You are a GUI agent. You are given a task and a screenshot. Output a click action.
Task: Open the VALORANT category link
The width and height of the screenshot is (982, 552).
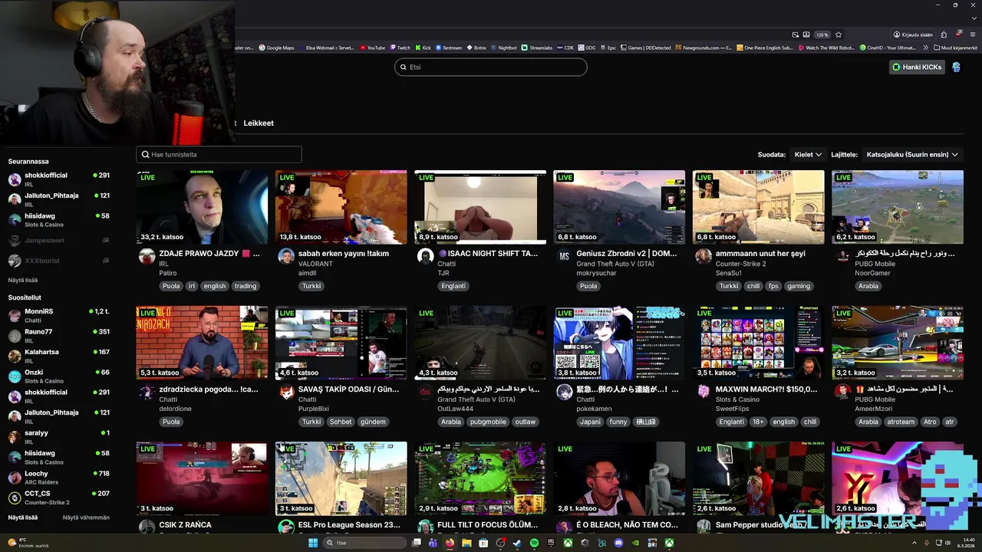tap(314, 264)
